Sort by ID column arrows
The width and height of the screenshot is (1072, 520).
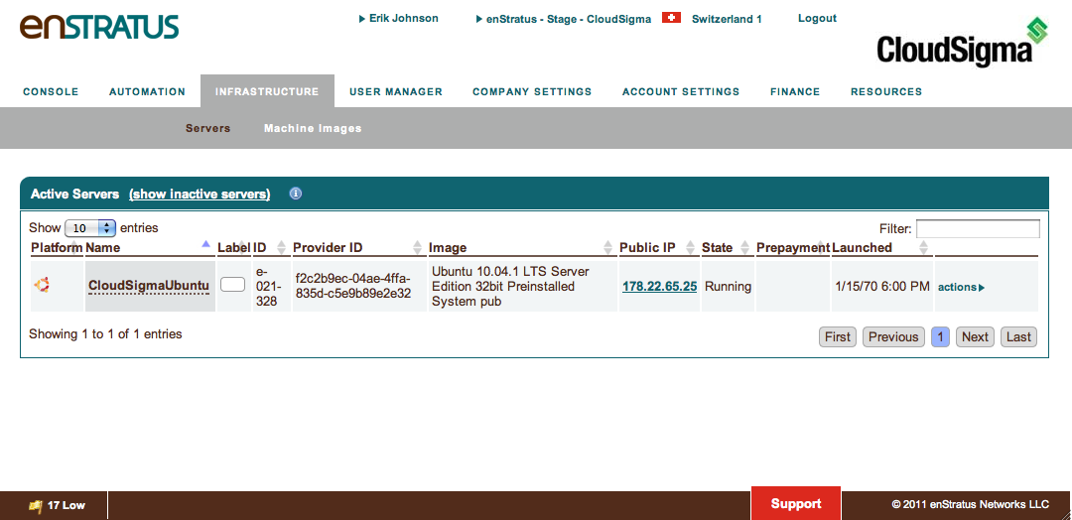coord(282,247)
